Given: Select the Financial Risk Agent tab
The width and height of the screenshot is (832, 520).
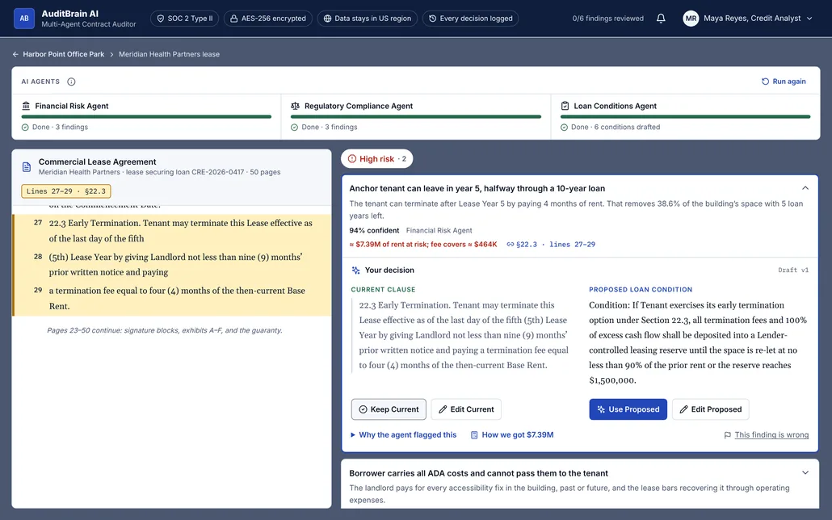Looking at the screenshot, I should tap(146, 117).
